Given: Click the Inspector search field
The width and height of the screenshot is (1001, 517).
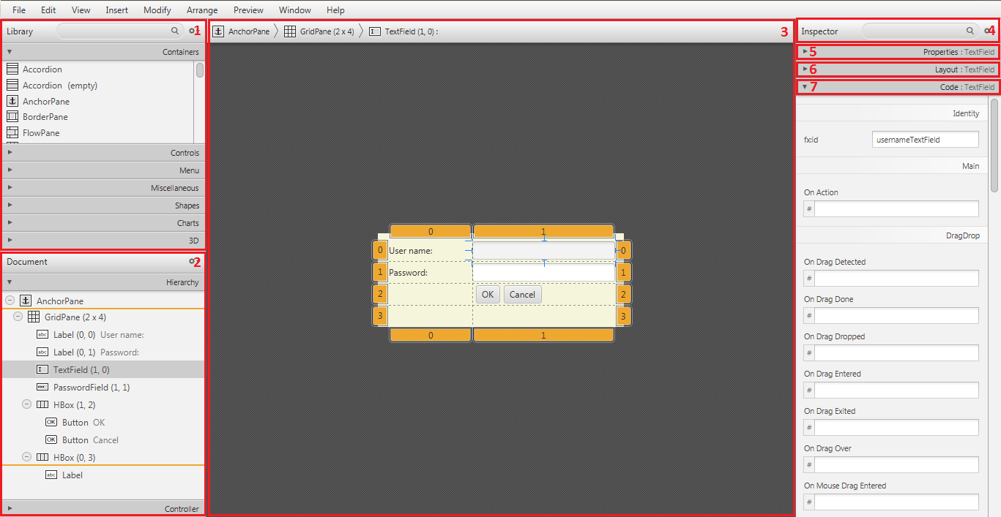Looking at the screenshot, I should pos(920,31).
